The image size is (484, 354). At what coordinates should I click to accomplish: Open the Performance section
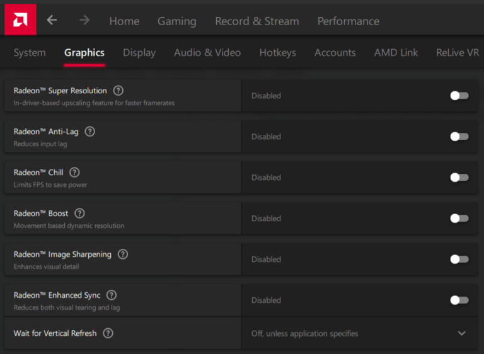tap(348, 21)
